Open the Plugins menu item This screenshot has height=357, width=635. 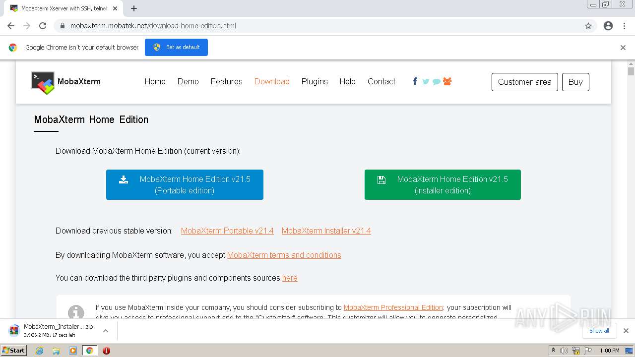point(315,82)
